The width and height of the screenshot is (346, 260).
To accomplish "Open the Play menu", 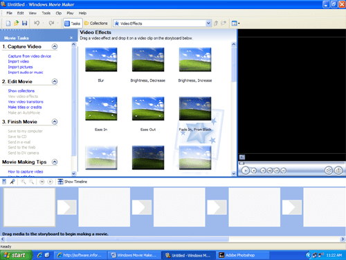I will point(70,13).
